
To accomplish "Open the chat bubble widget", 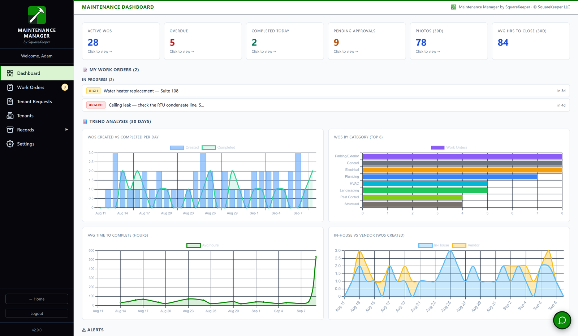I will pyautogui.click(x=562, y=320).
